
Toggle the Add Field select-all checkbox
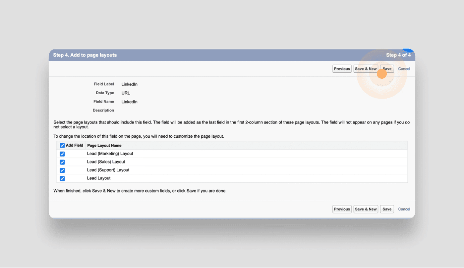[x=62, y=146]
